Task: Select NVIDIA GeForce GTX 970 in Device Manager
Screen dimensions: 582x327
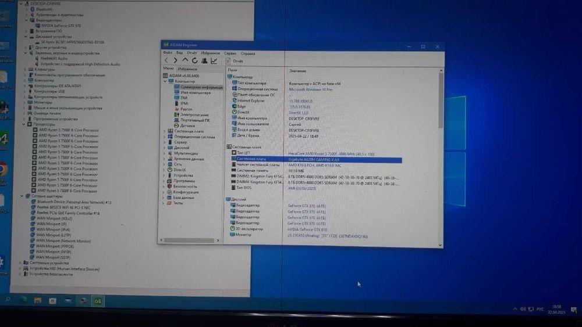Action: tap(61, 26)
